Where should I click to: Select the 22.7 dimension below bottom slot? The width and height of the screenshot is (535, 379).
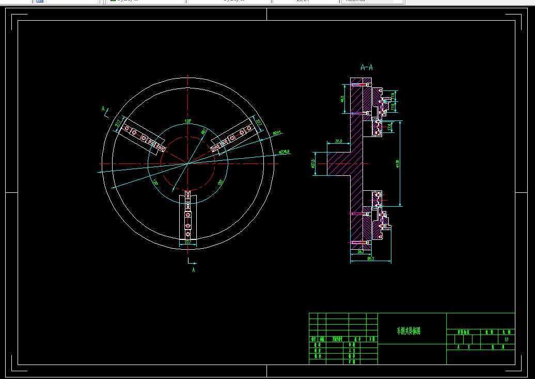pyautogui.click(x=188, y=242)
